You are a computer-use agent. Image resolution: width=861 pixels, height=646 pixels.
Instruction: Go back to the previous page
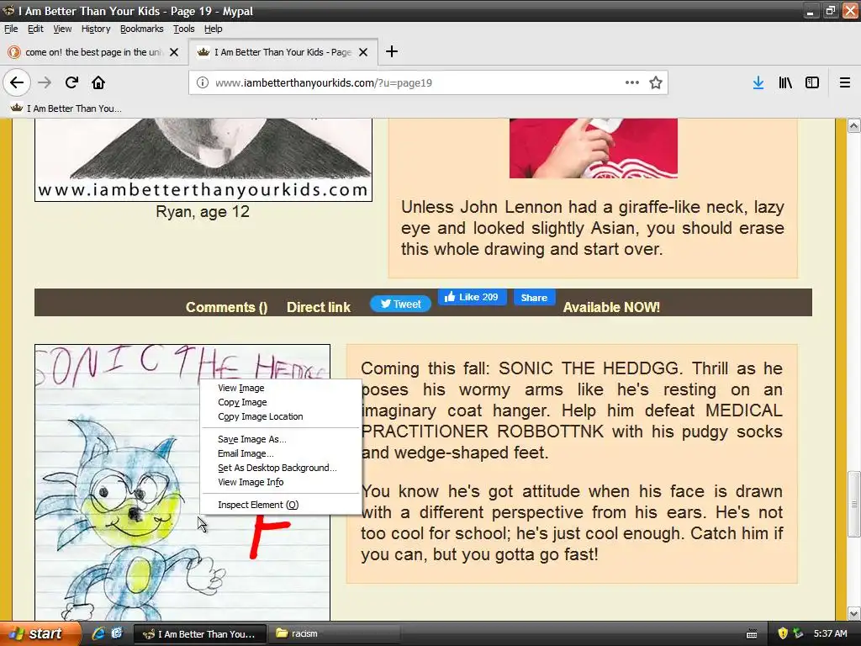pyautogui.click(x=17, y=82)
